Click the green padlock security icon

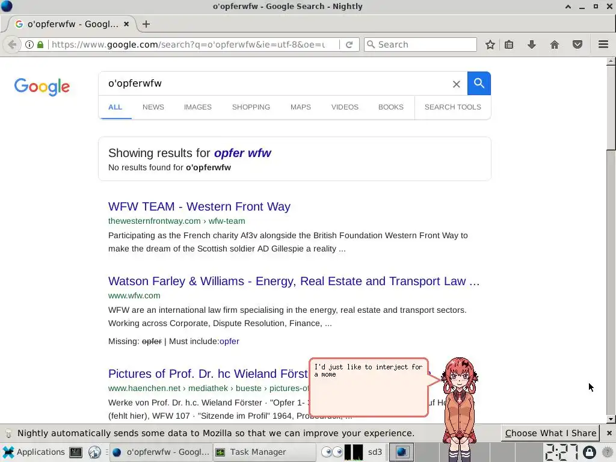point(40,45)
